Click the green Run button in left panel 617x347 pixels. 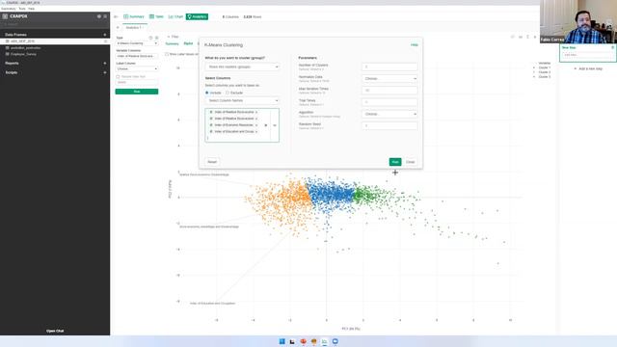pos(137,92)
